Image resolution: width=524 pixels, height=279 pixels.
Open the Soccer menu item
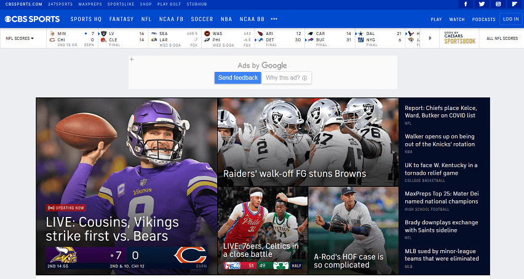(x=202, y=19)
